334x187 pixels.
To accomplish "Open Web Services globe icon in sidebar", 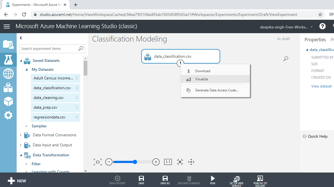I will tap(8, 74).
